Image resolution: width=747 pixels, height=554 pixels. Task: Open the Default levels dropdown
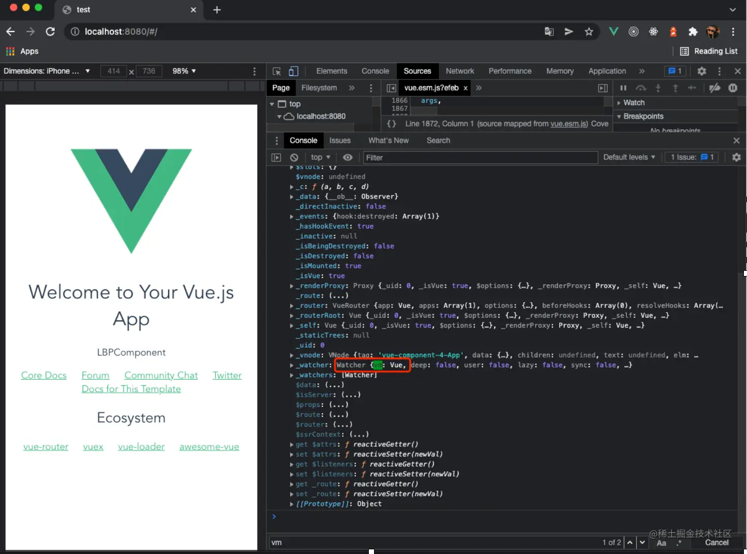(629, 157)
